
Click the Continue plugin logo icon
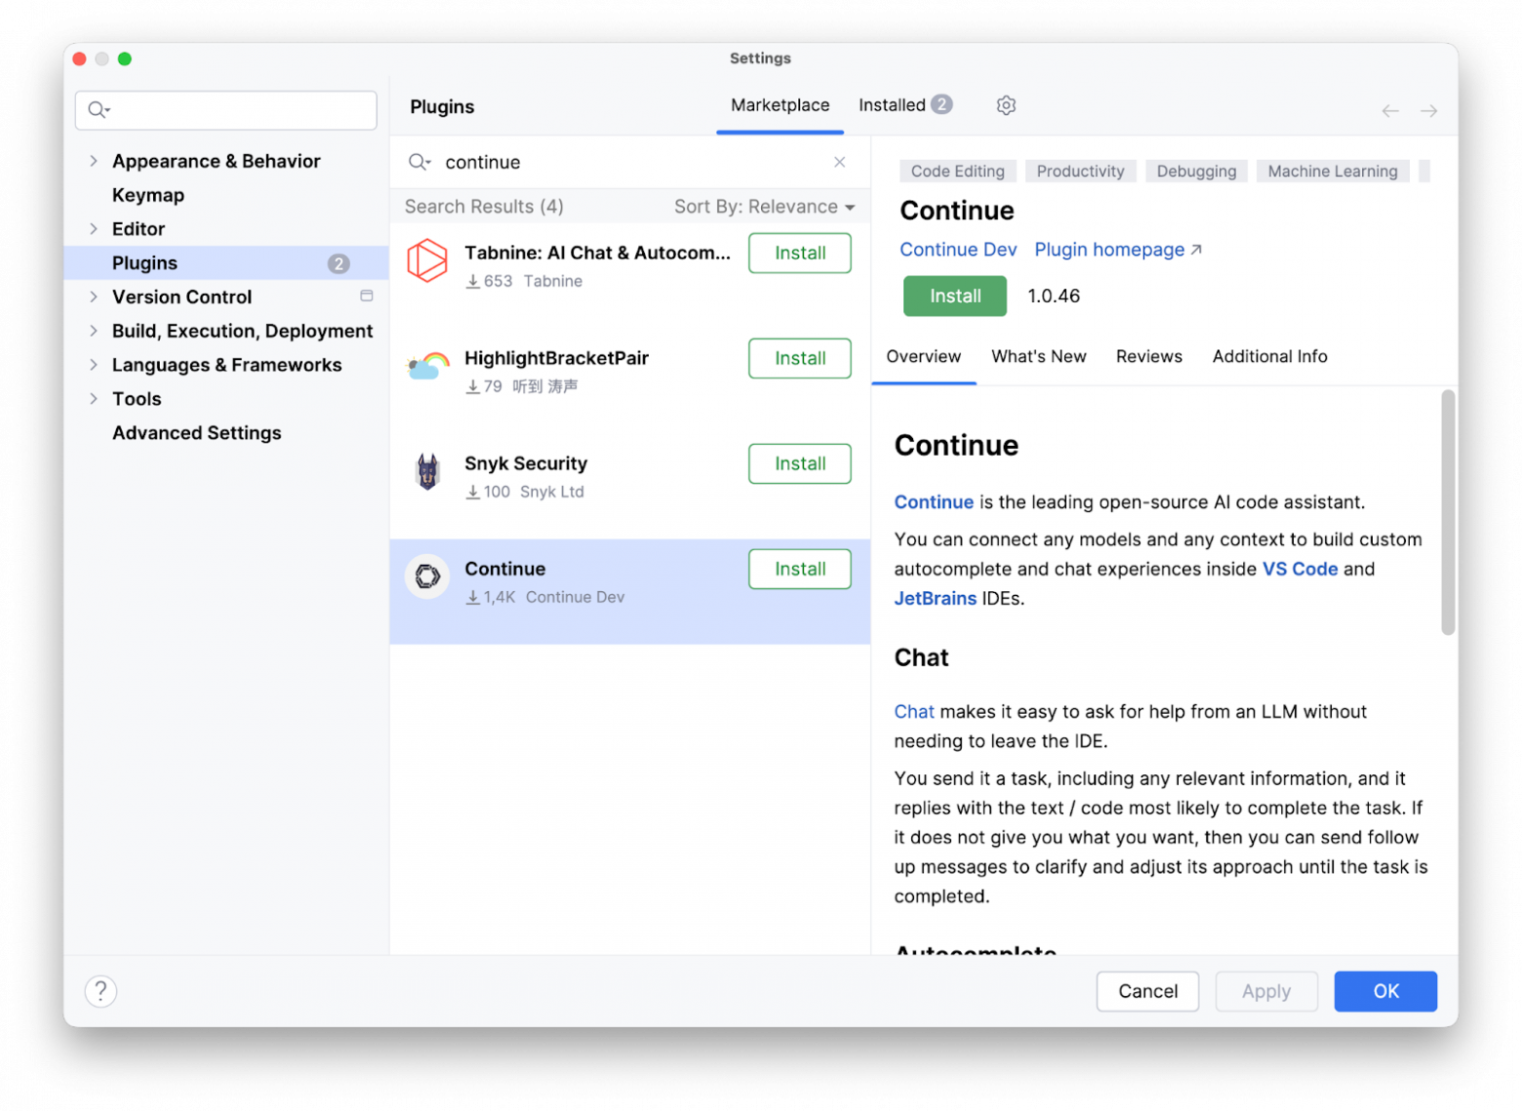[x=427, y=576]
